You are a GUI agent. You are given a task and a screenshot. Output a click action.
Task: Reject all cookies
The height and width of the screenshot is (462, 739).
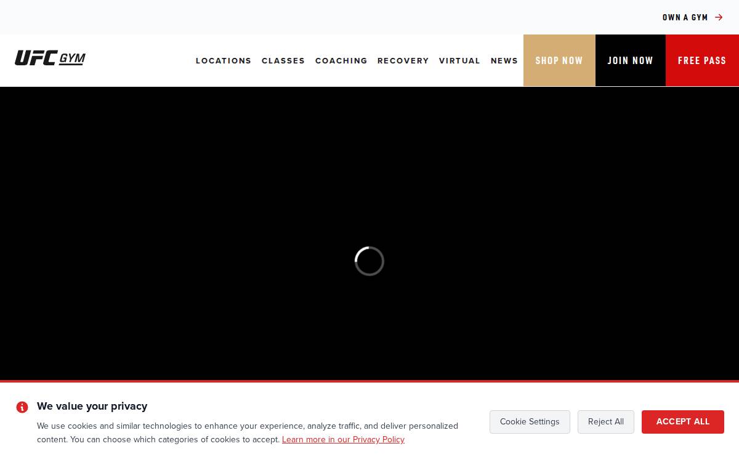click(606, 422)
